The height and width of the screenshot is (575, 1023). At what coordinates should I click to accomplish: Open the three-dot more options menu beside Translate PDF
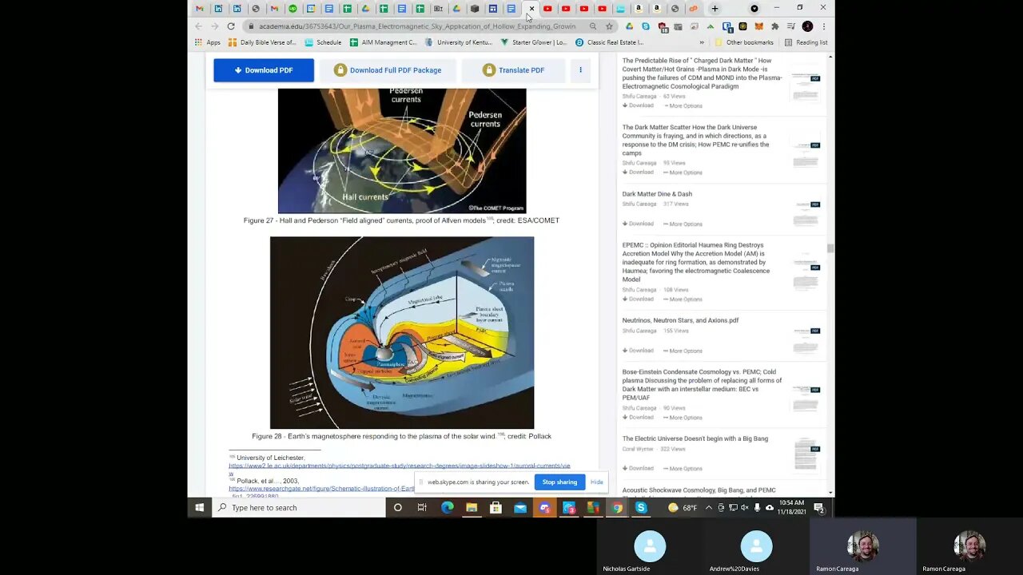pos(581,70)
